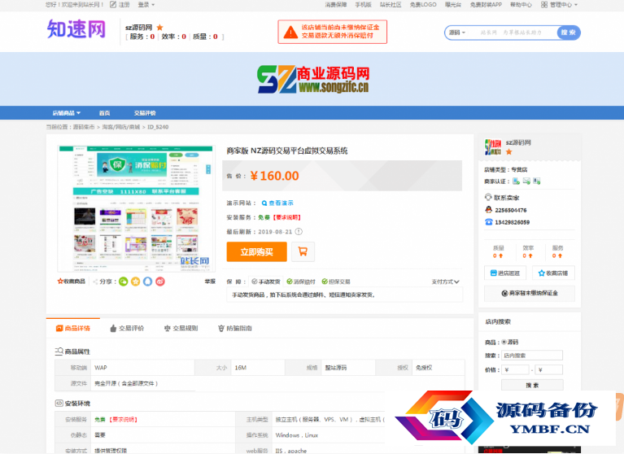The height and width of the screenshot is (454, 624).
Task: Click the product preview screenshot image
Action: click(136, 208)
